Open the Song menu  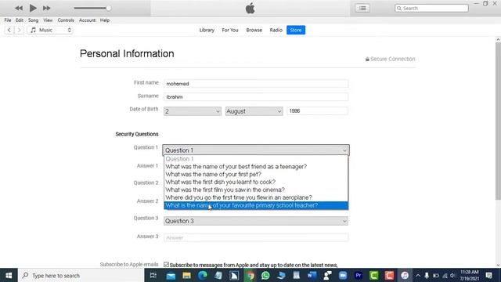coord(33,20)
